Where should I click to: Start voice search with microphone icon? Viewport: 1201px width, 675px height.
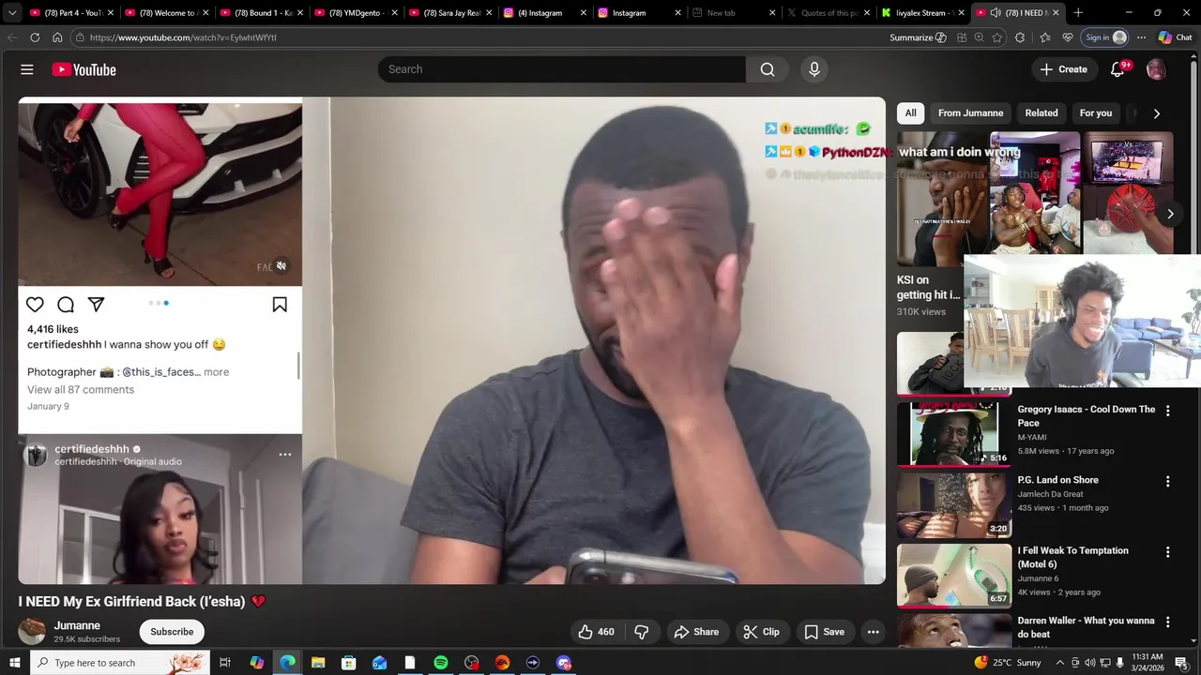[x=814, y=69]
